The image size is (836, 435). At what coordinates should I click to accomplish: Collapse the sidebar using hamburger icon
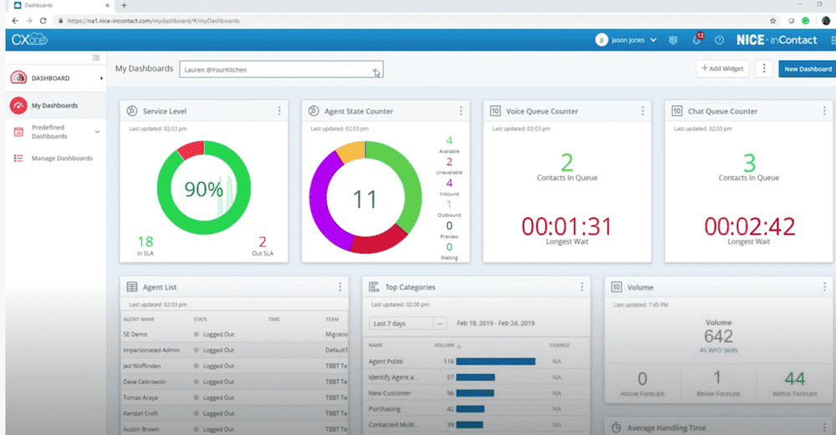[96, 58]
